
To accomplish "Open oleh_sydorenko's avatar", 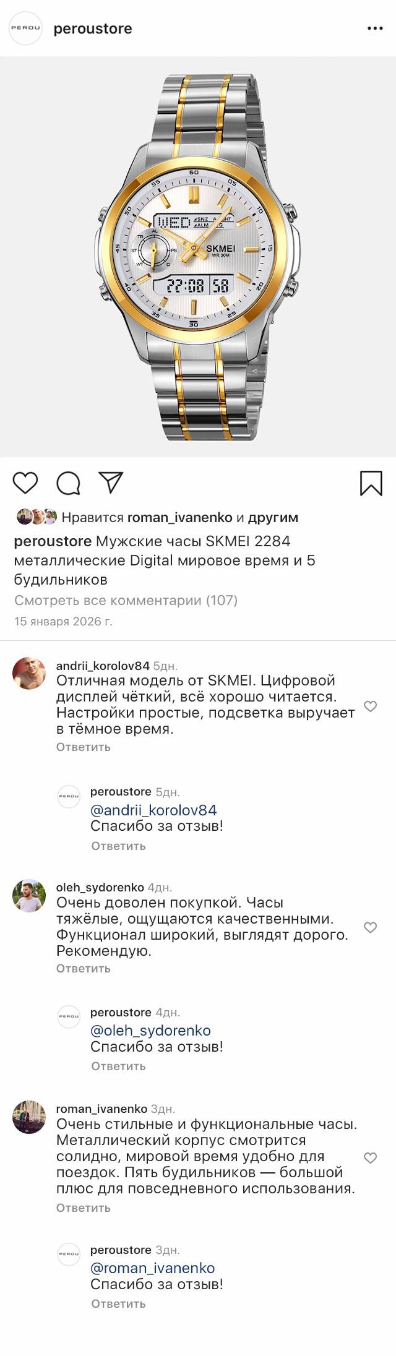I will point(29,895).
